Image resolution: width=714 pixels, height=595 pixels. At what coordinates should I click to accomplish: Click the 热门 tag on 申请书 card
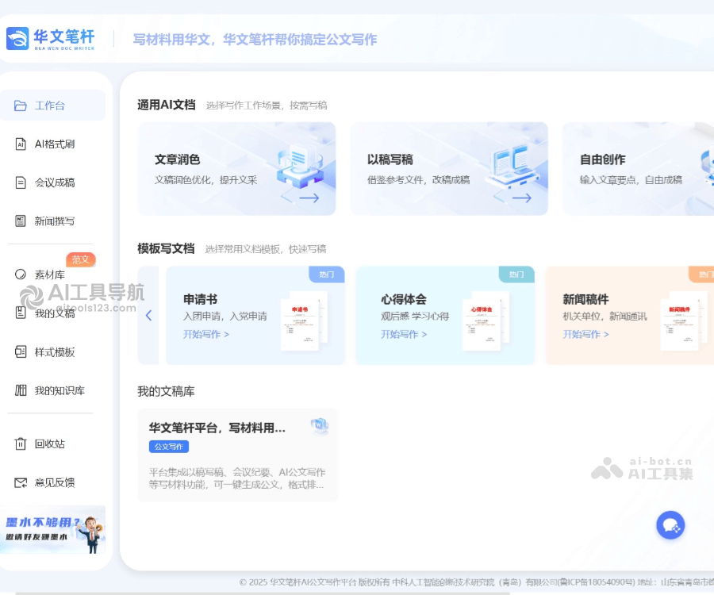tap(327, 274)
